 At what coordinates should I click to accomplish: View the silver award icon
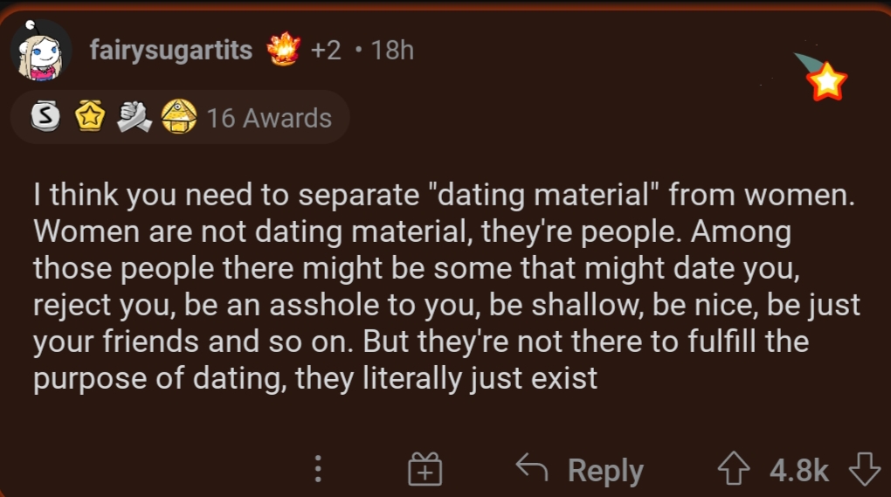pos(45,116)
